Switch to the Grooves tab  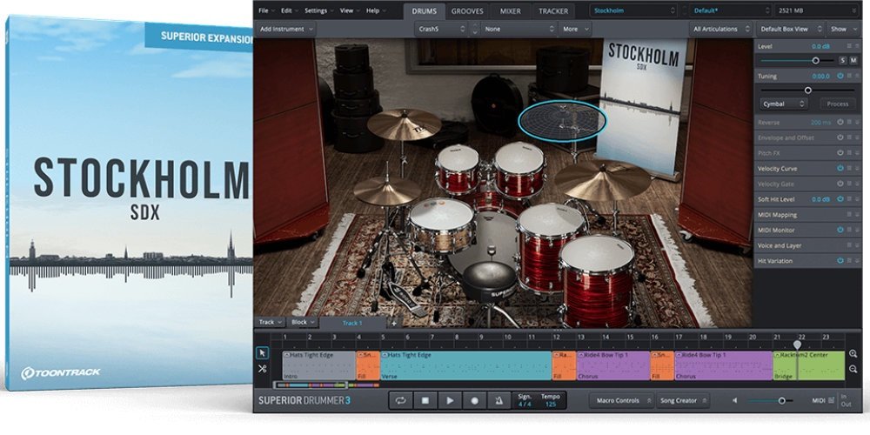(x=467, y=10)
